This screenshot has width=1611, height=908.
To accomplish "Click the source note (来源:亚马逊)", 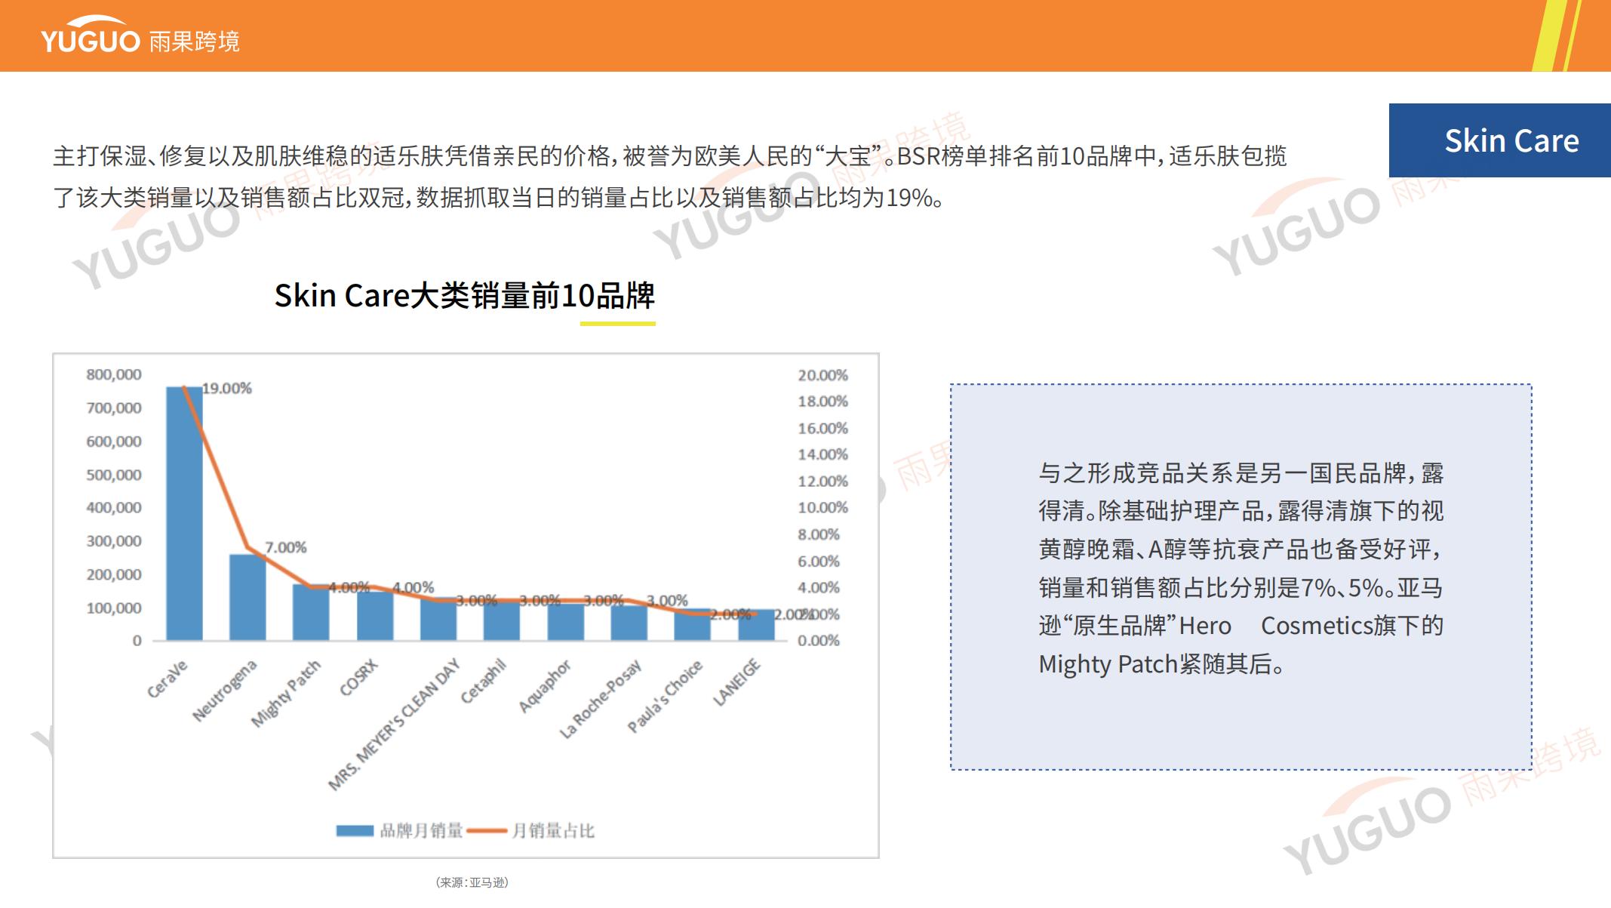I will click(x=472, y=882).
